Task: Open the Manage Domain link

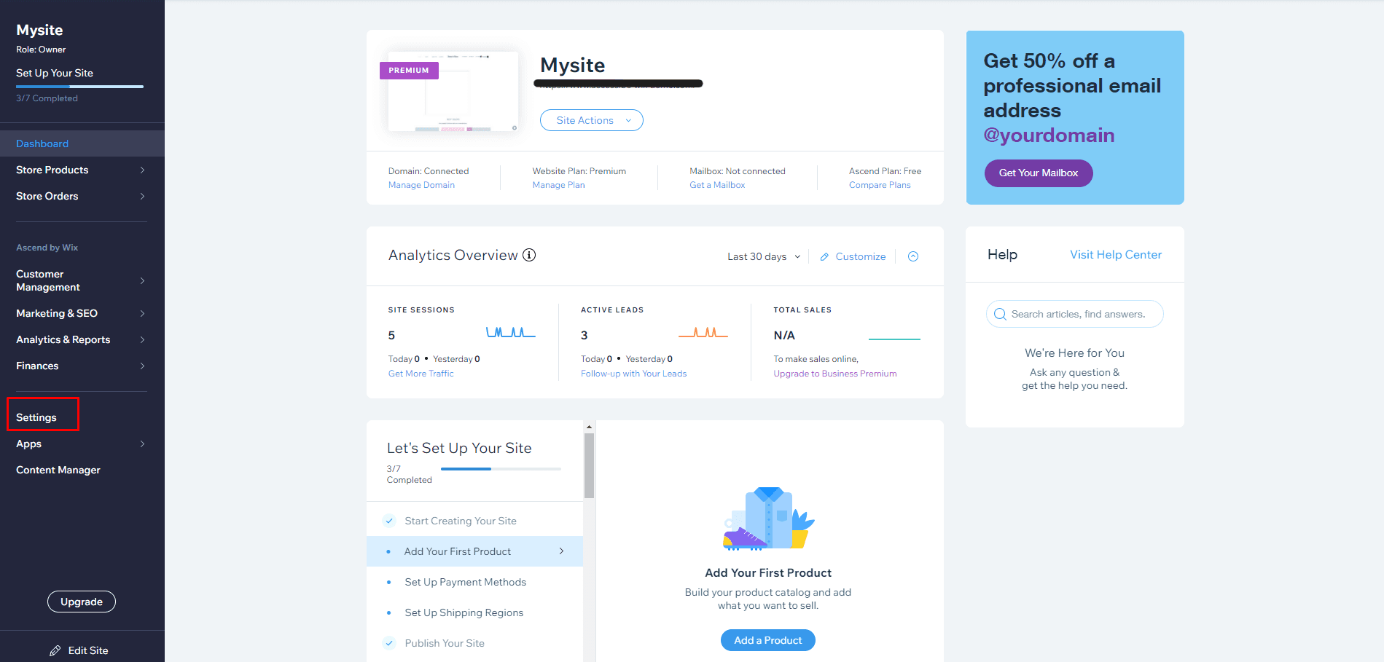Action: point(421,185)
